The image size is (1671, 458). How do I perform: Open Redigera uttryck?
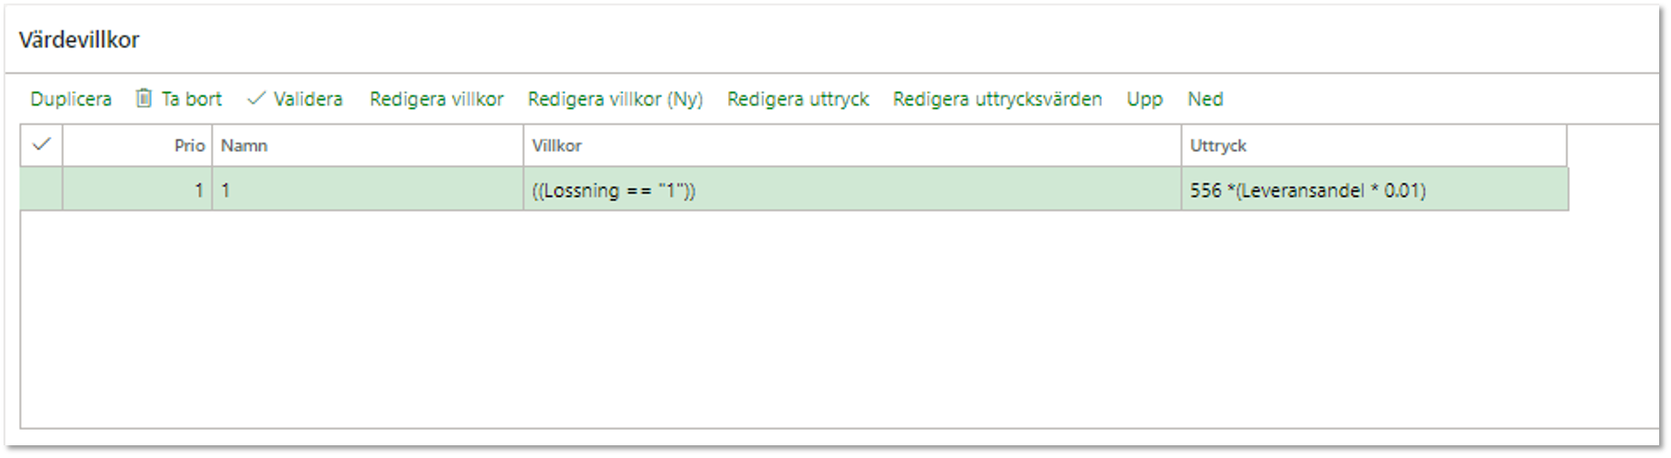click(x=798, y=99)
